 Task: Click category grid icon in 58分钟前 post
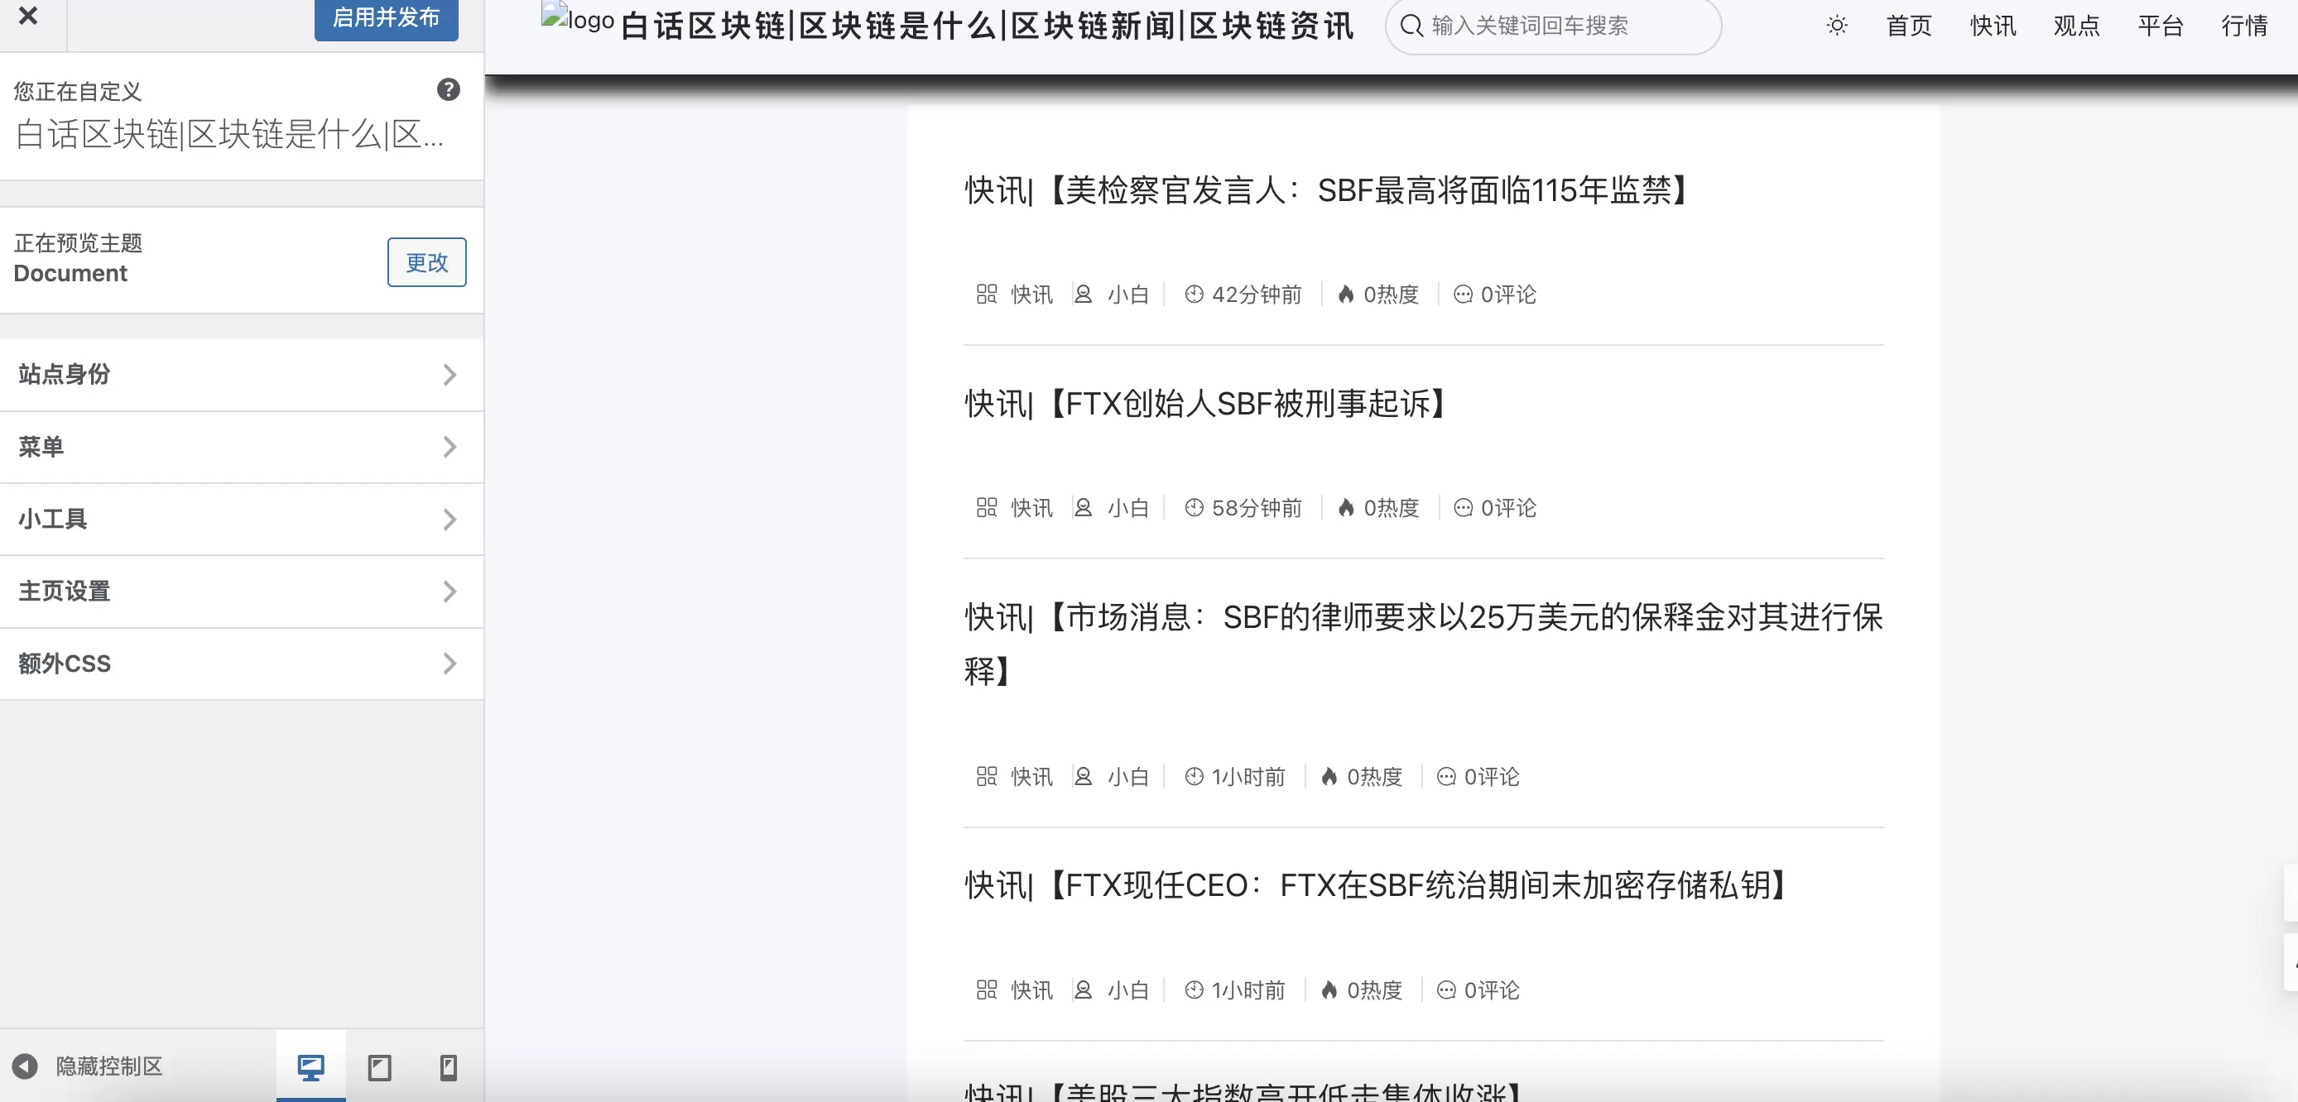click(x=987, y=507)
